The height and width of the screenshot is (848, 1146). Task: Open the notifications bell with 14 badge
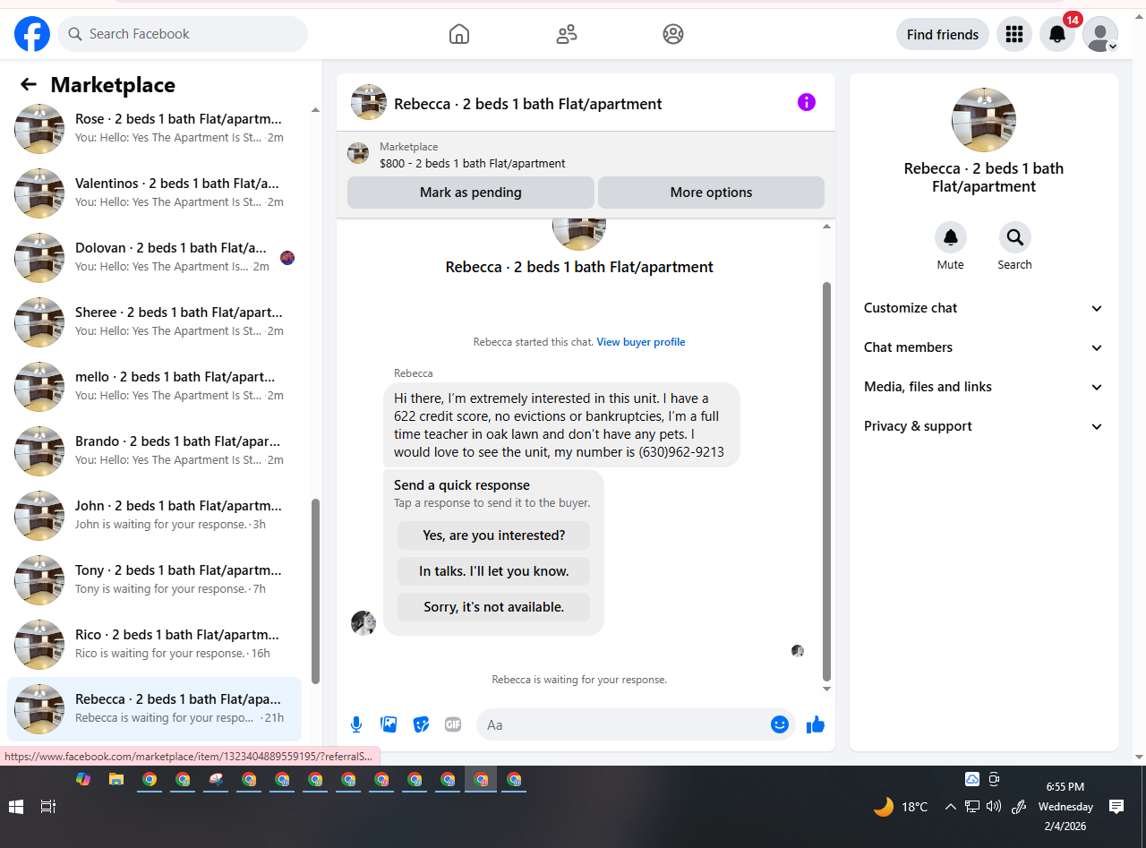[x=1057, y=34]
